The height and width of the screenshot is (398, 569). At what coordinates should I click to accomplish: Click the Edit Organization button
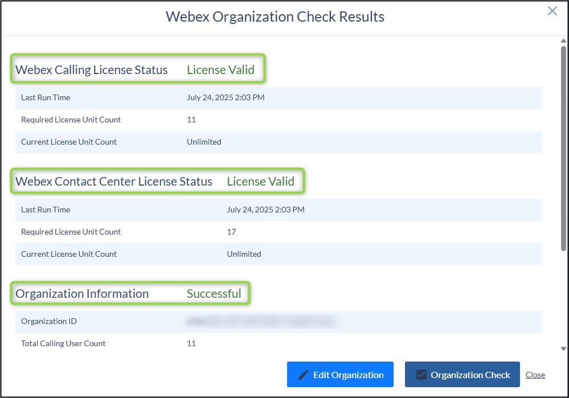(340, 375)
